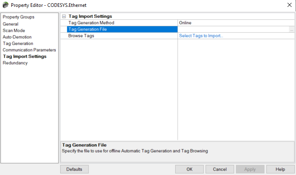Click the Cancel button
This screenshot has width=296, height=175.
pyautogui.click(x=220, y=169)
